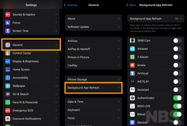This screenshot has height=126, width=187.
Task: Open the AirDrop row chevron
Action: coord(118,41)
